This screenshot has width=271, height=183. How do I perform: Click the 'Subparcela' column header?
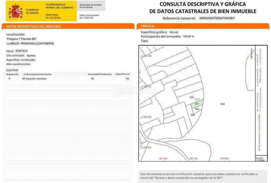(13, 74)
